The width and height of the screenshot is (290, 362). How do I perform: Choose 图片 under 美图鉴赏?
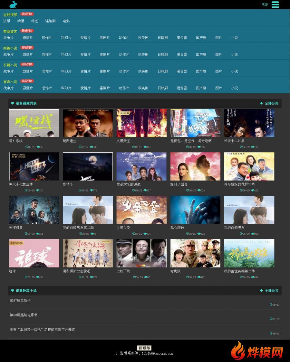point(218,38)
